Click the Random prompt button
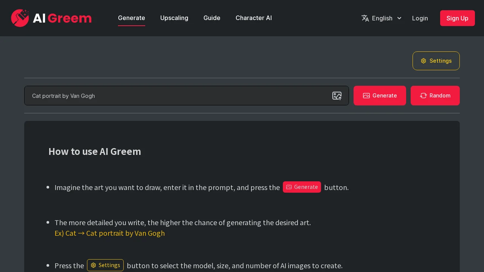The height and width of the screenshot is (272, 484). click(x=435, y=96)
